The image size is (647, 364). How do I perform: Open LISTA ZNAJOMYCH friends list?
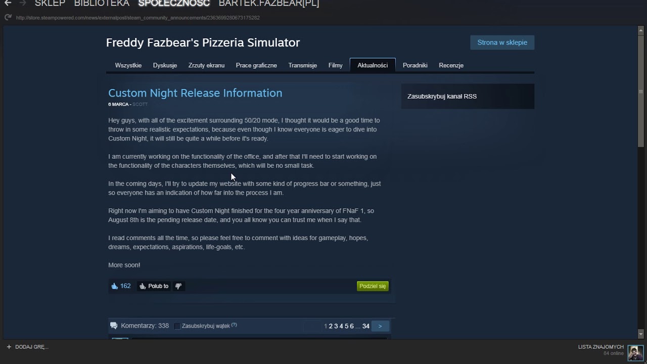pos(601,347)
